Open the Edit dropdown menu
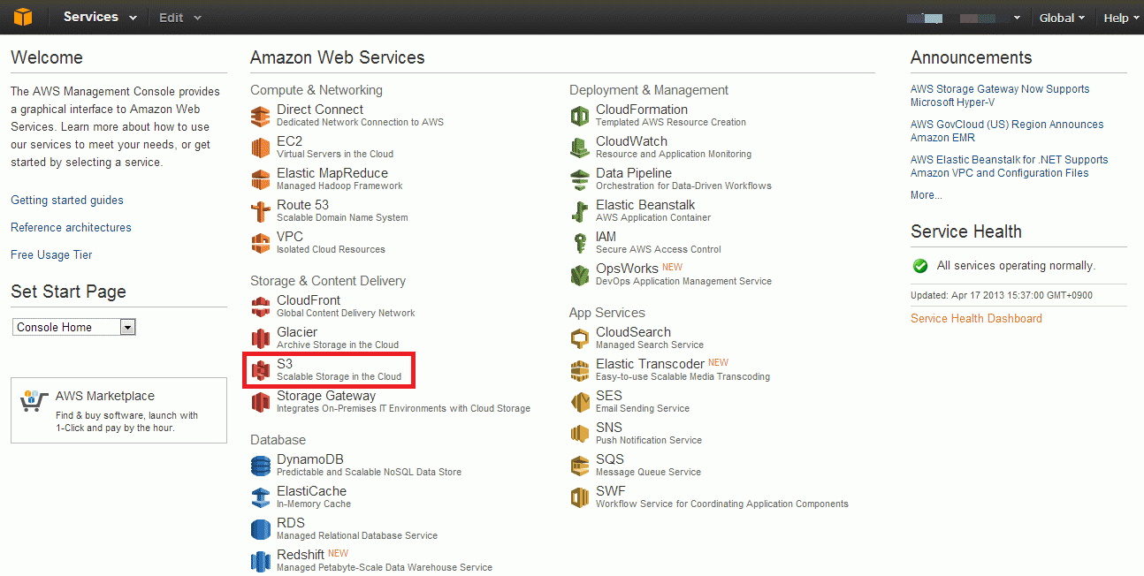 pyautogui.click(x=179, y=18)
